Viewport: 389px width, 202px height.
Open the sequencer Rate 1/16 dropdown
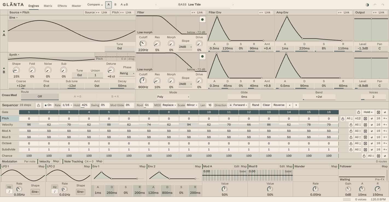[x=67, y=105]
